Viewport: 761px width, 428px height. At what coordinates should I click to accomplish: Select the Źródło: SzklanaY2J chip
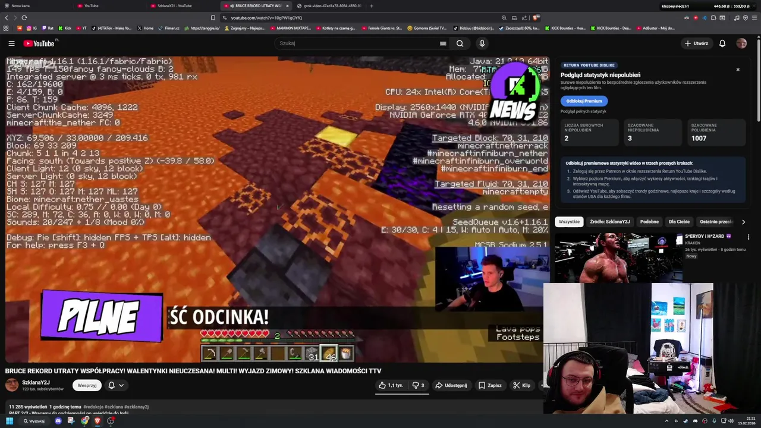(610, 222)
